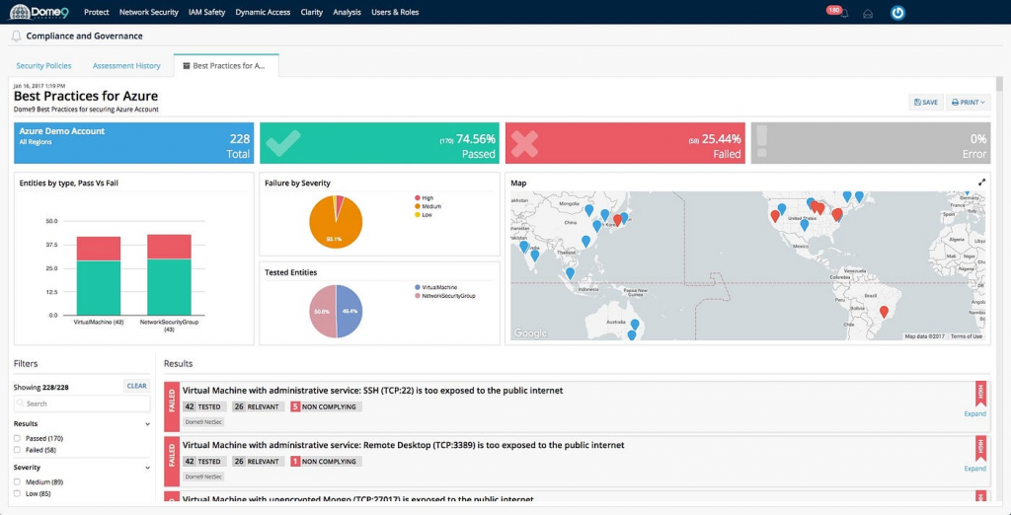Image resolution: width=1011 pixels, height=515 pixels.
Task: Expand the SSH (TCP:22) result
Action: (x=974, y=413)
